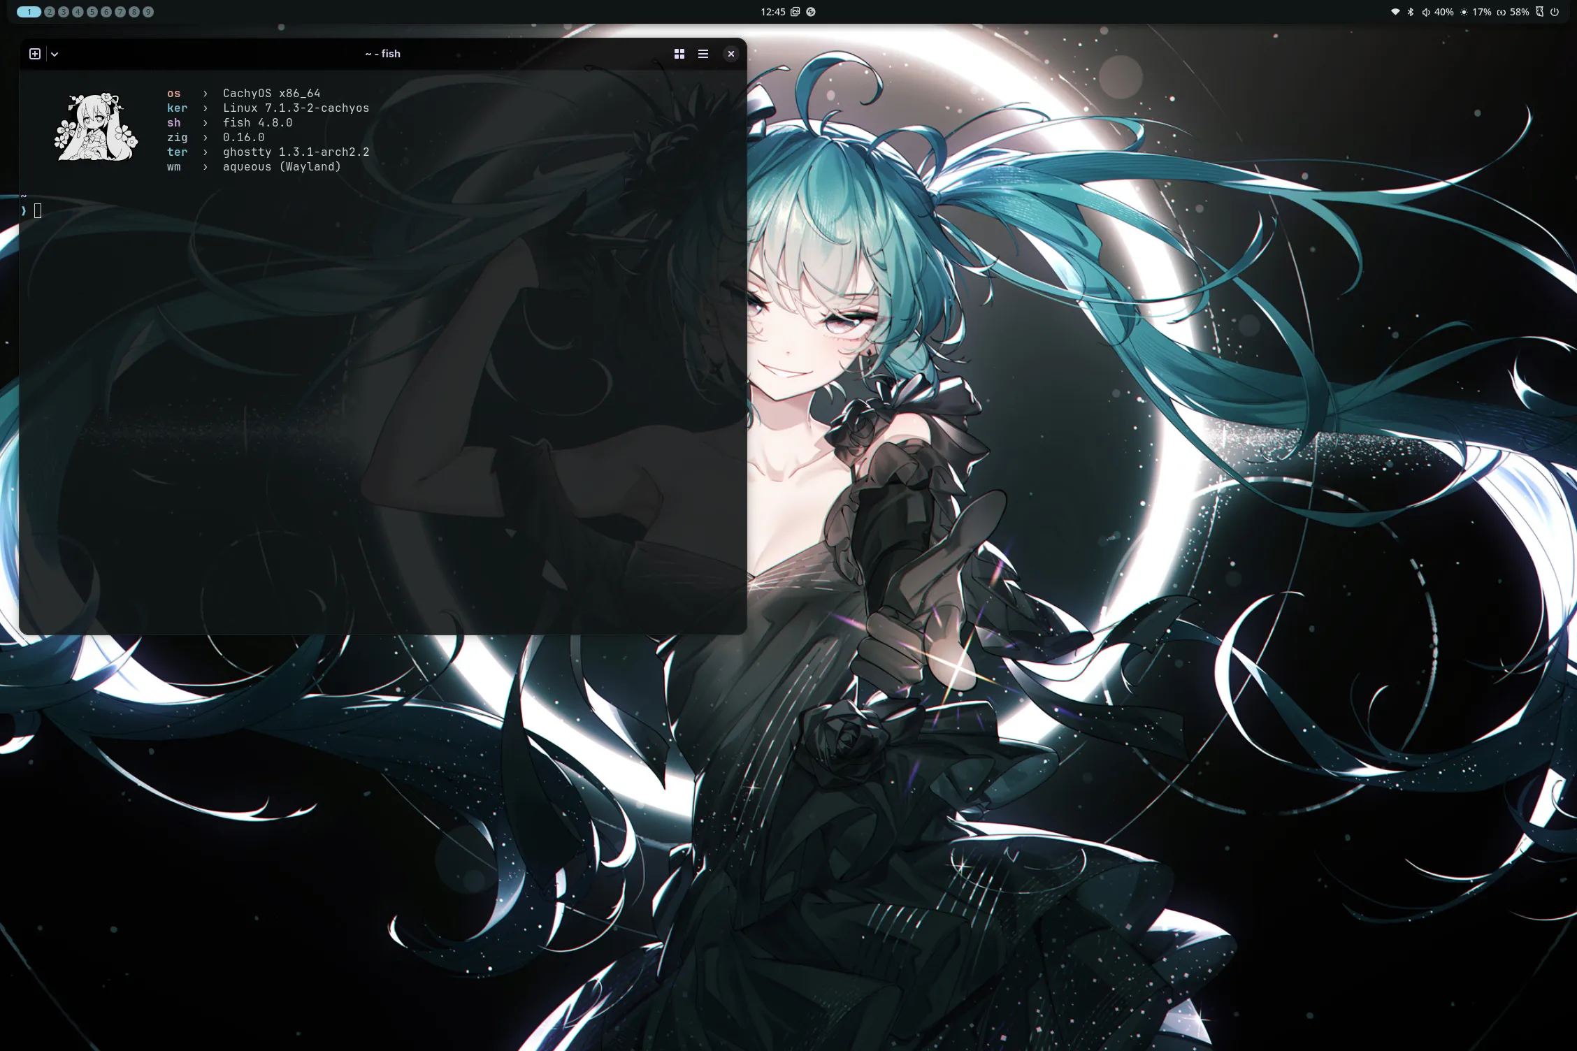This screenshot has width=1577, height=1051.
Task: Click the 'os' label in fetch output
Action: [x=173, y=93]
